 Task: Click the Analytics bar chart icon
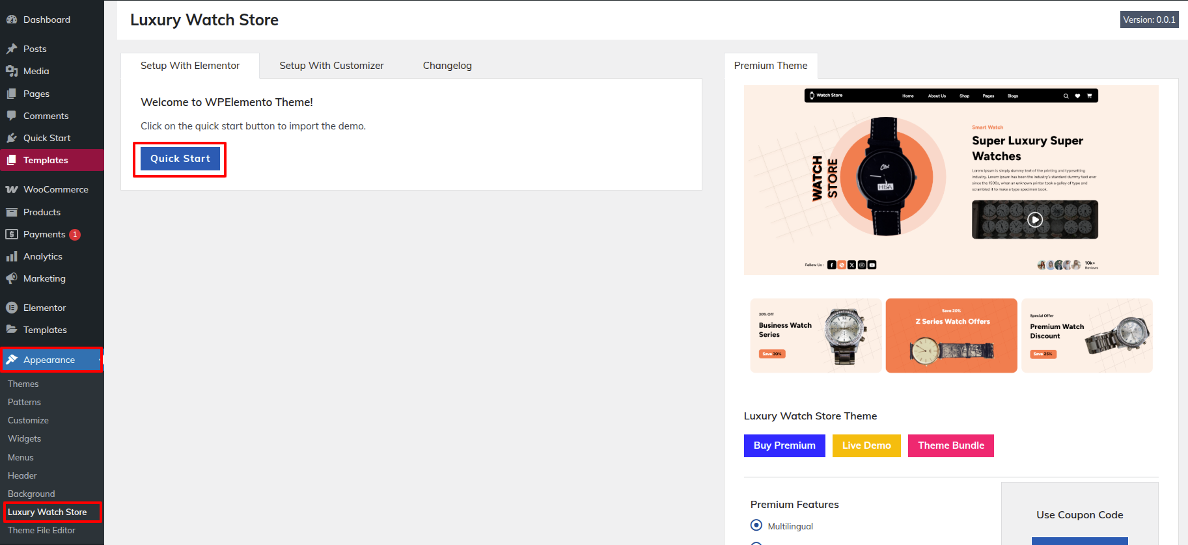[12, 256]
